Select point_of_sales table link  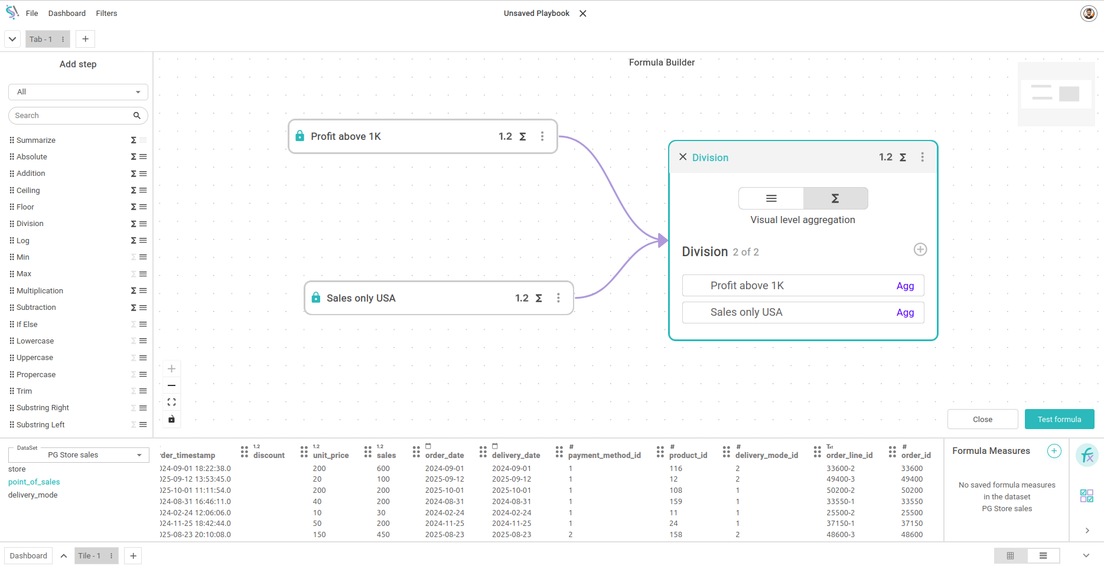point(34,482)
